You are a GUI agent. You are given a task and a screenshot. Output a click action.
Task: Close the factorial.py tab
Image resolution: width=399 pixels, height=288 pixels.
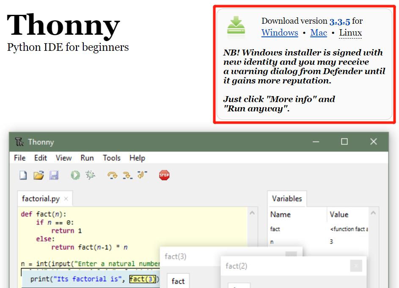[66, 199]
